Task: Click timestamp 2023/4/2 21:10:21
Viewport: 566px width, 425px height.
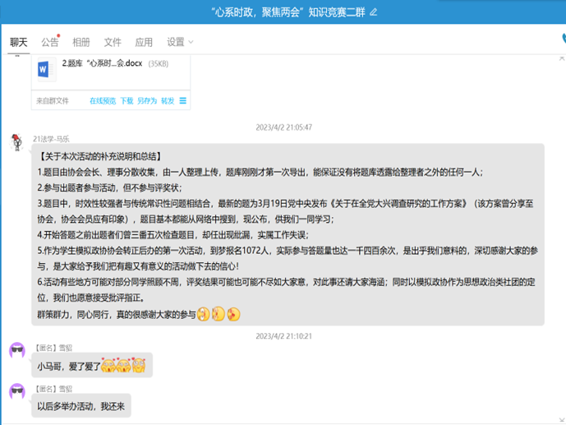Action: pos(283,336)
